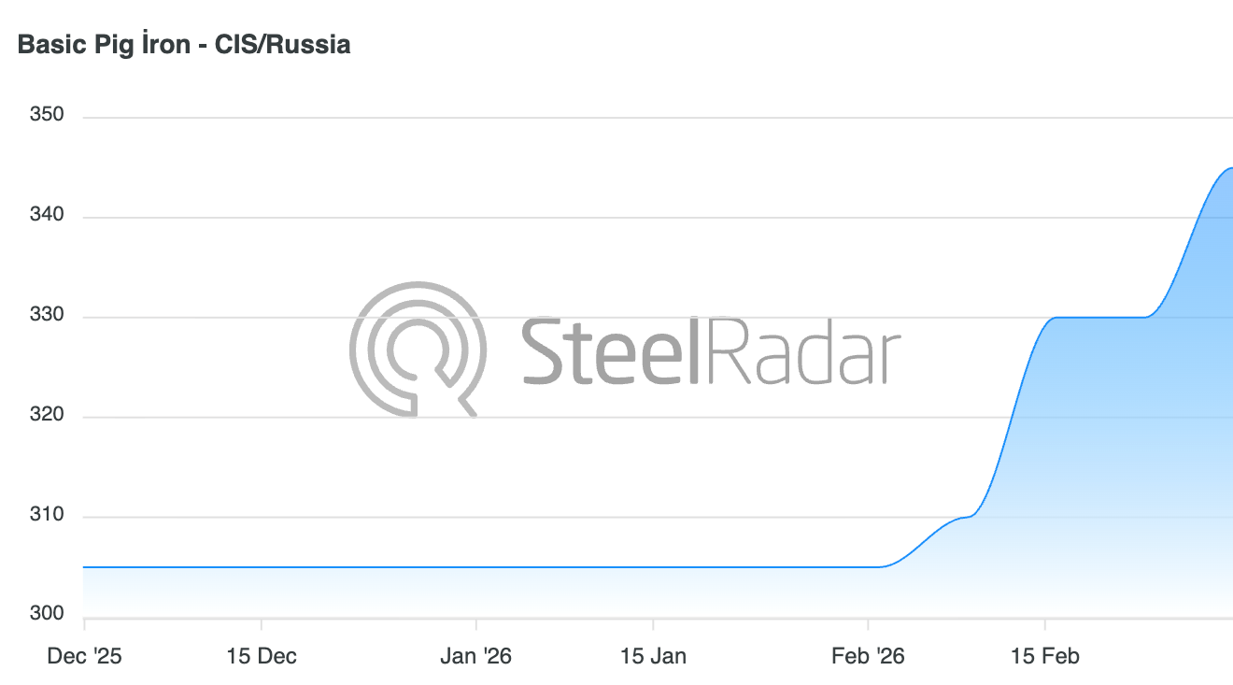The image size is (1233, 685).
Task: Select the 15 Feb x-axis label
Action: pos(1044,656)
